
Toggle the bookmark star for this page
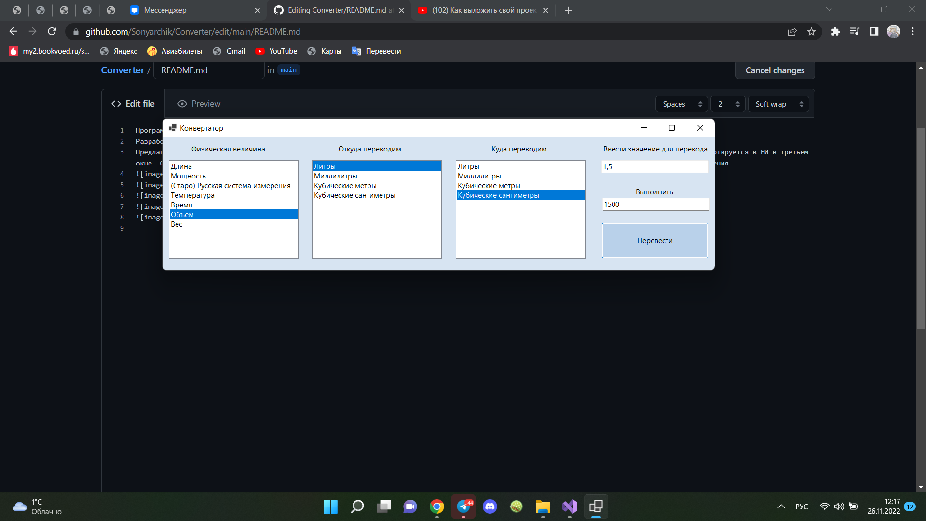812,31
